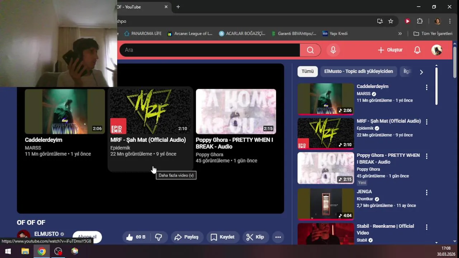
Task: Open the red YouTube extension icon
Action: coord(407,21)
